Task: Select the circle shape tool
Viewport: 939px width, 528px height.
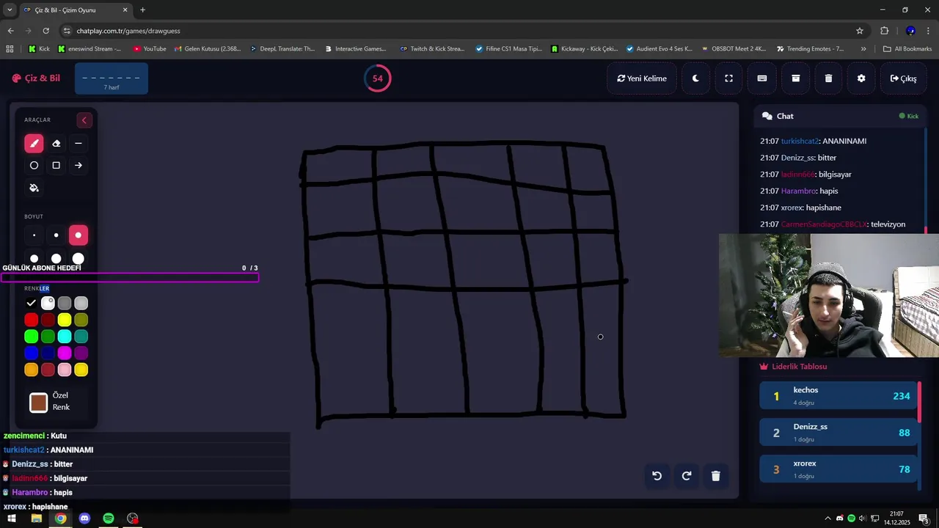Action: [x=34, y=166]
